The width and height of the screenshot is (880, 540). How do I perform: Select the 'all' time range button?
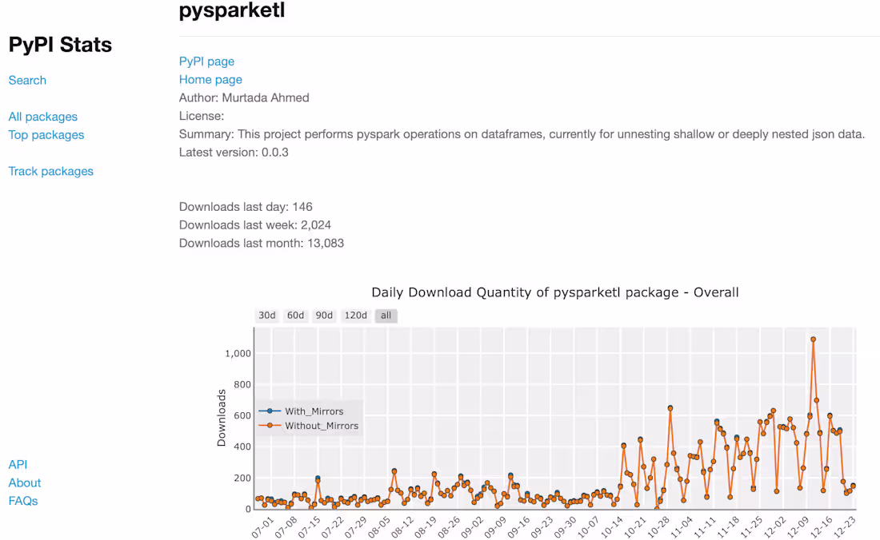point(386,315)
